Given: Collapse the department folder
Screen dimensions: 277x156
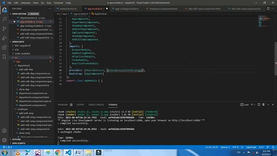Looking at the screenshot, I should click(24, 65).
